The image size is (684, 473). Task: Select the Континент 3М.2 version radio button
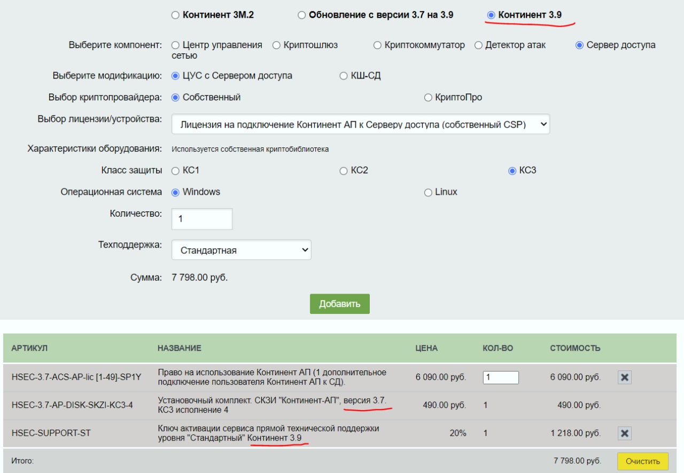(175, 15)
